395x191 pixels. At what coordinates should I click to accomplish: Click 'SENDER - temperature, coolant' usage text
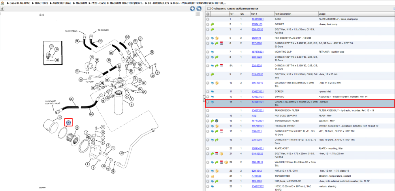pyautogui.click(x=335, y=176)
